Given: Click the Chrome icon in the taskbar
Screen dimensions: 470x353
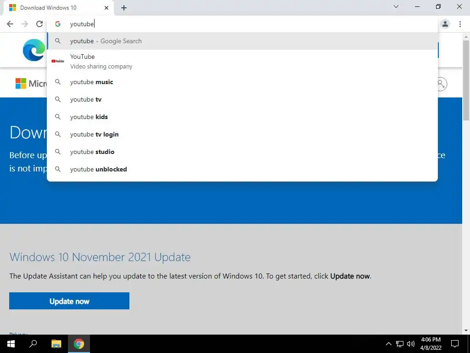Looking at the screenshot, I should pos(79,344).
